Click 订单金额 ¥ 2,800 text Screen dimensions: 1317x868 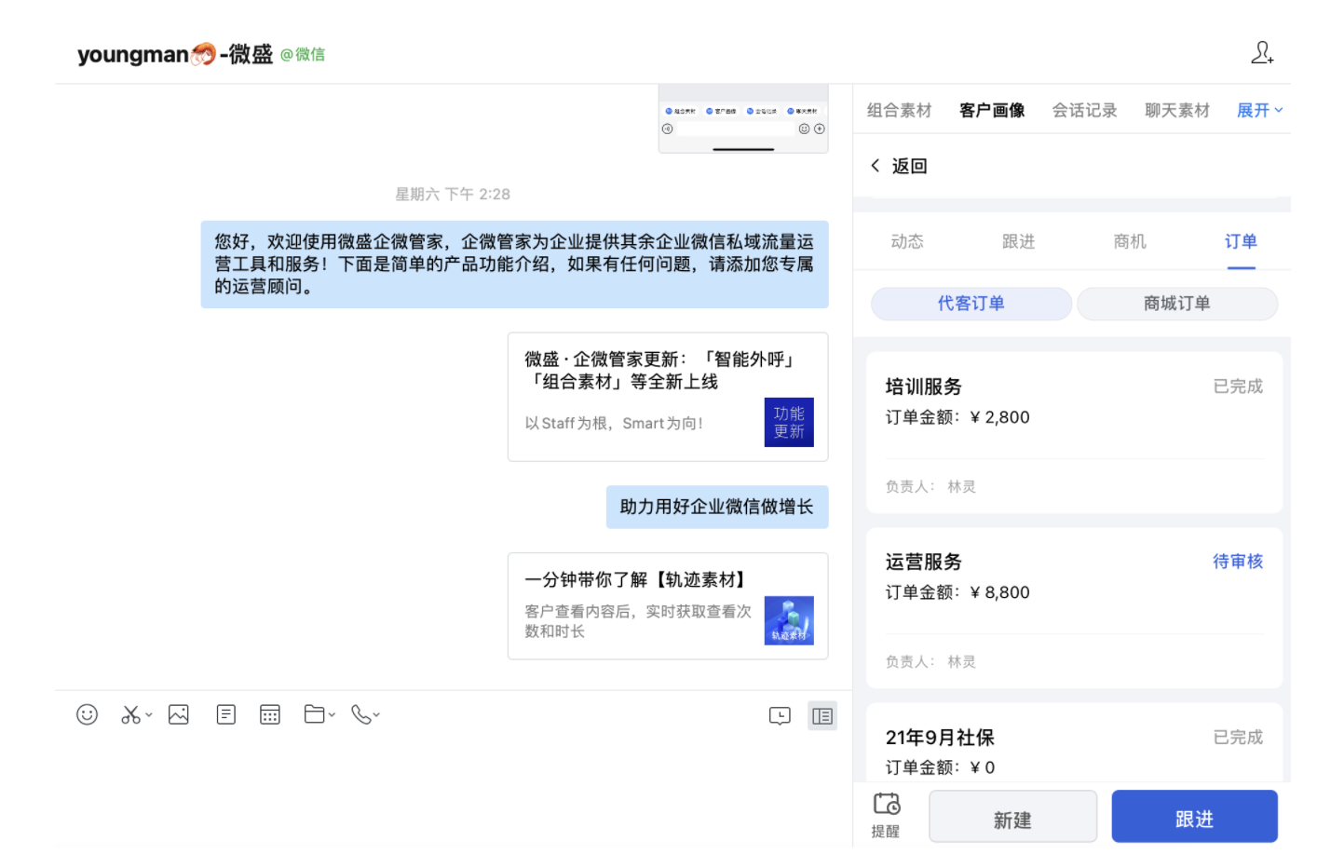[x=957, y=417]
